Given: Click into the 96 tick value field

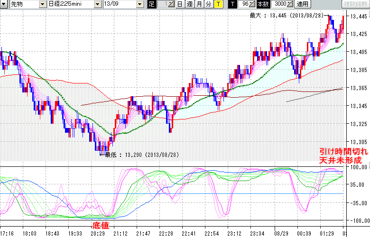Looking at the screenshot, I should point(244,4).
